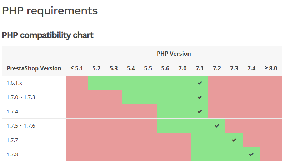This screenshot has height=164, width=285.
Task: Click the checkmark in the 1.6.1.x row
Action: pyautogui.click(x=200, y=83)
